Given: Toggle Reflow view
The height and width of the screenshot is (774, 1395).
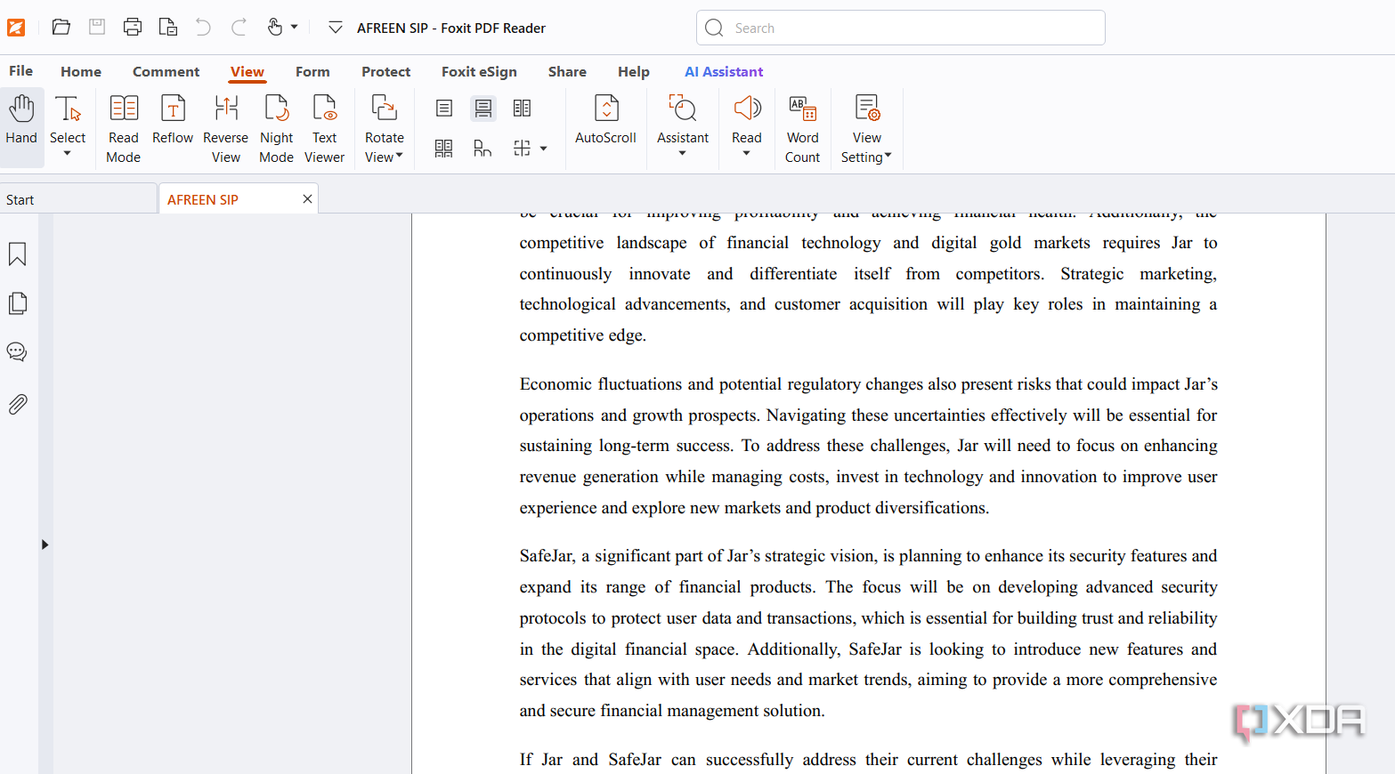Looking at the screenshot, I should [173, 120].
